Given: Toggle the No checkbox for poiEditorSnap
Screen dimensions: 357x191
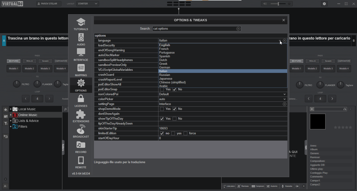Looking at the screenshot, I should coord(175,90).
